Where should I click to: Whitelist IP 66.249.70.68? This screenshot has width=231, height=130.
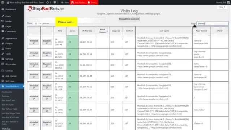(34, 54)
